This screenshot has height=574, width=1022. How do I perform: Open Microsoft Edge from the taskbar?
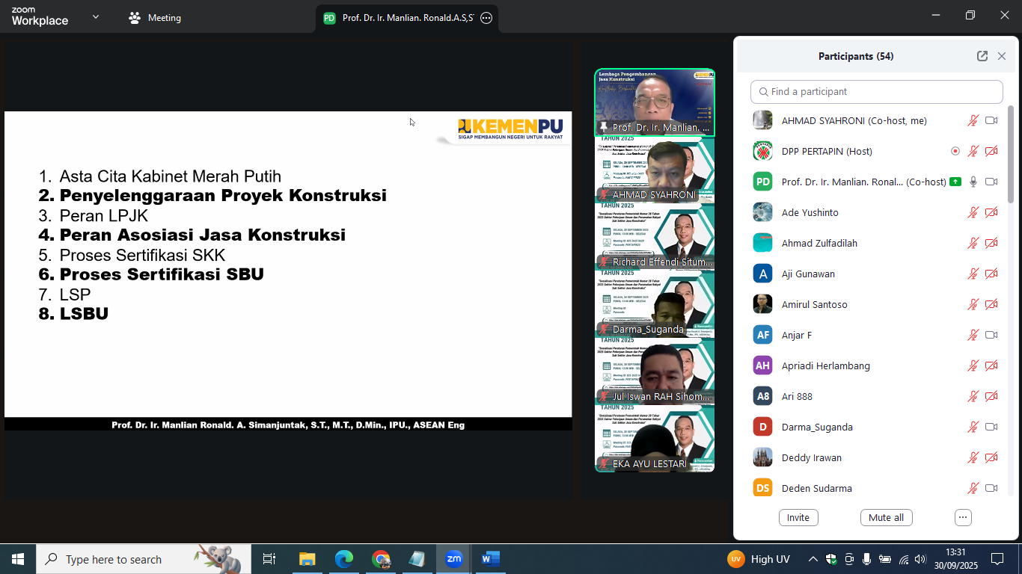pos(343,559)
